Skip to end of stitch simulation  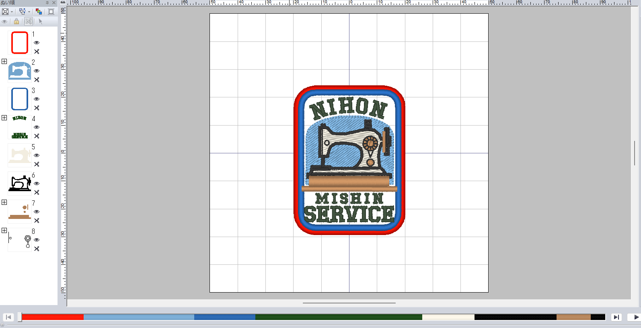(616, 317)
